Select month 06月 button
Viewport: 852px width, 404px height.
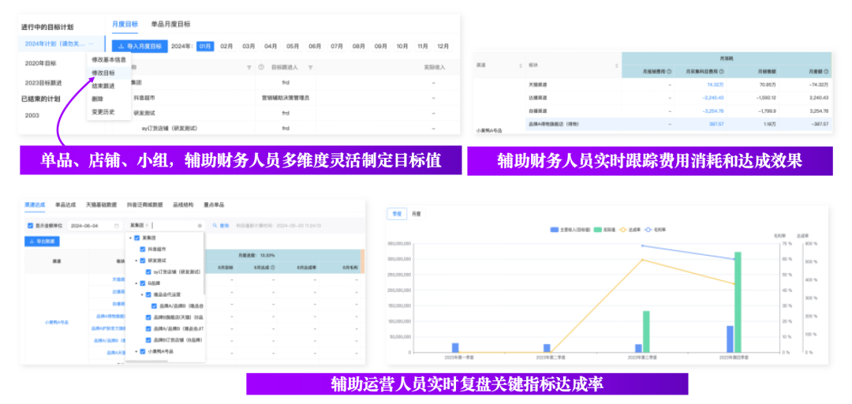[x=315, y=47]
